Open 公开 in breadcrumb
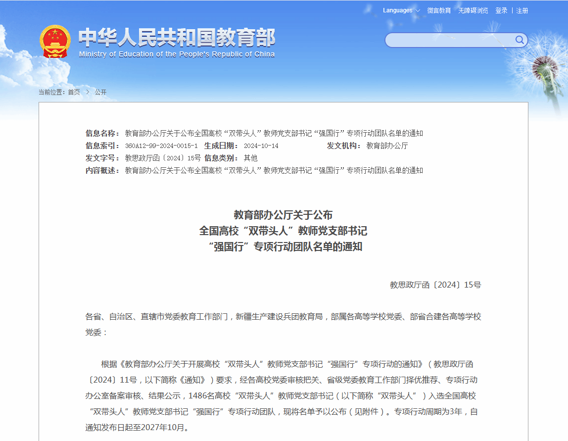This screenshot has width=568, height=441. click(101, 92)
